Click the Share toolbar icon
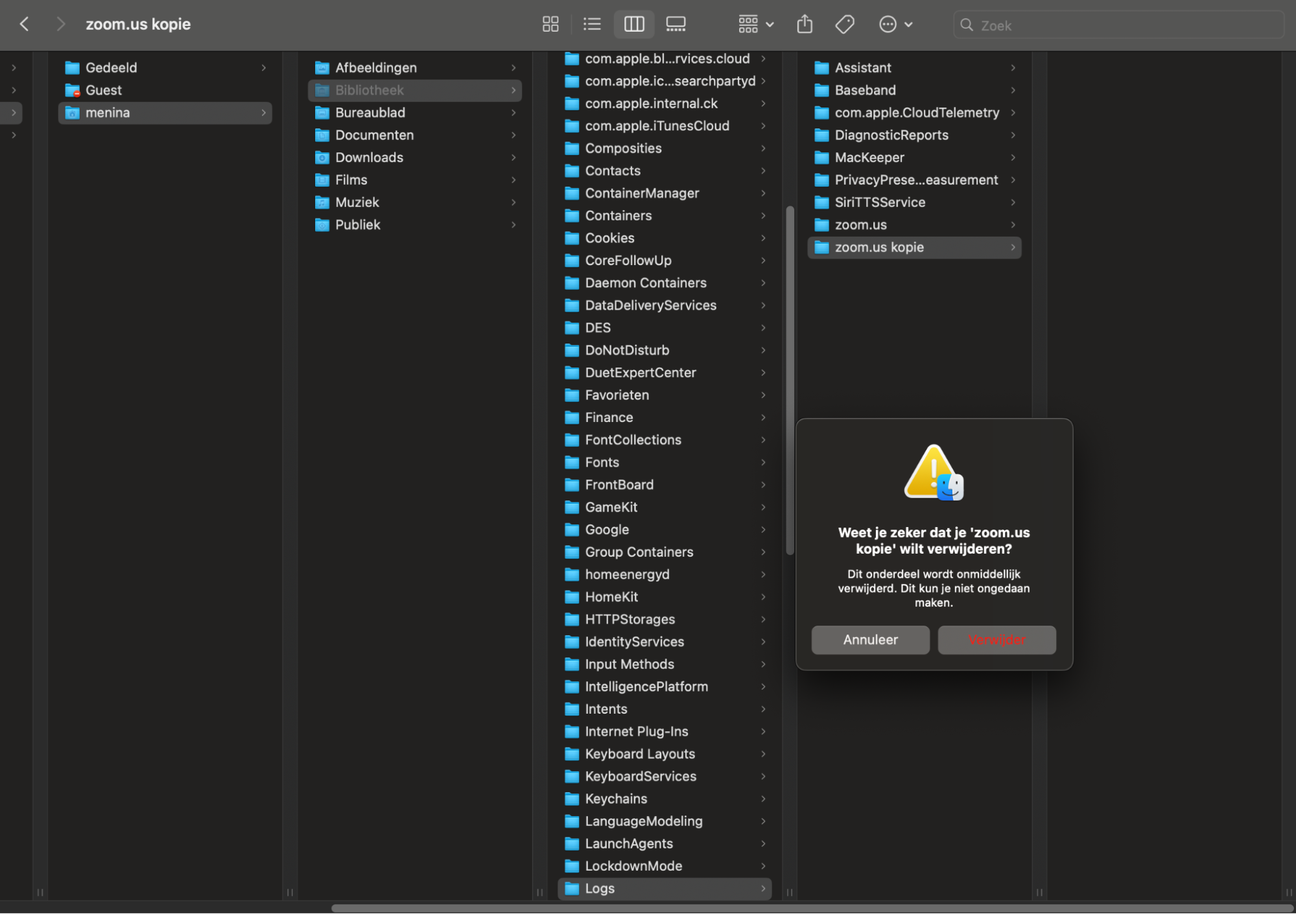This screenshot has height=914, width=1296. pos(804,25)
